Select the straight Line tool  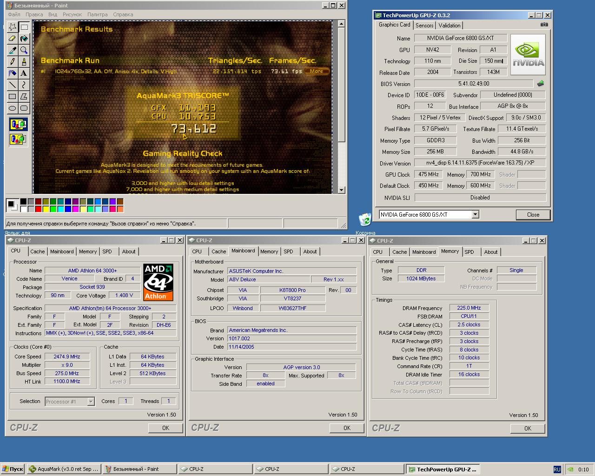(13, 85)
